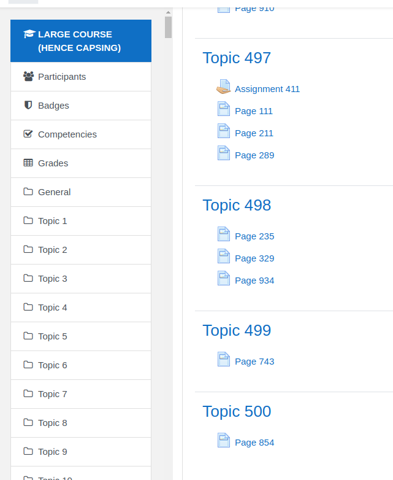This screenshot has height=480, width=393.
Task: Click the folder icon beside Topic 4
Action: [x=28, y=307]
